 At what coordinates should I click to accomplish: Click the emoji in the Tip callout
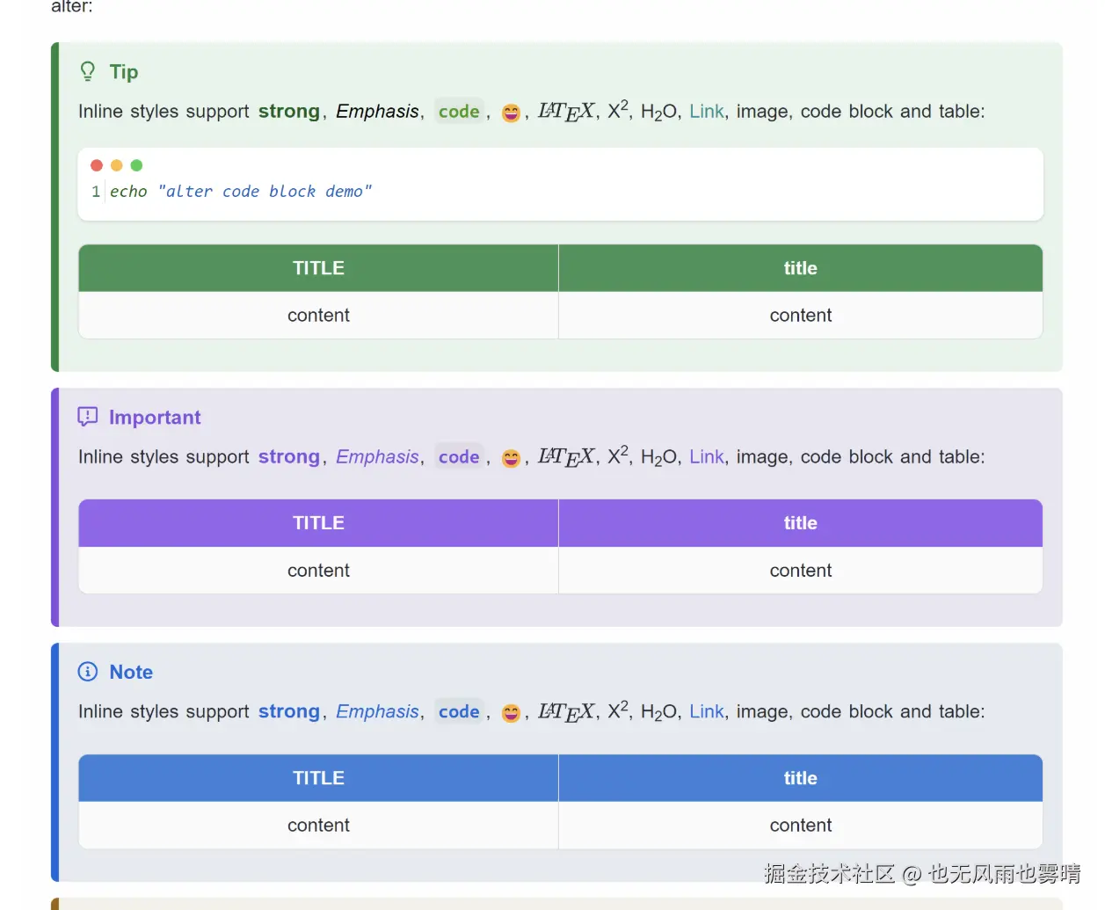[511, 113]
